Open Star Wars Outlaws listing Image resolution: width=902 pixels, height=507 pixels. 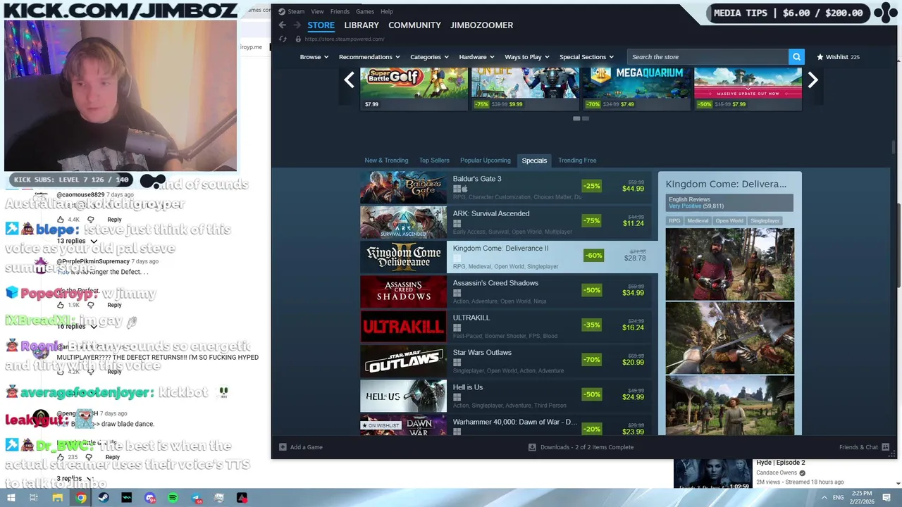click(x=505, y=361)
